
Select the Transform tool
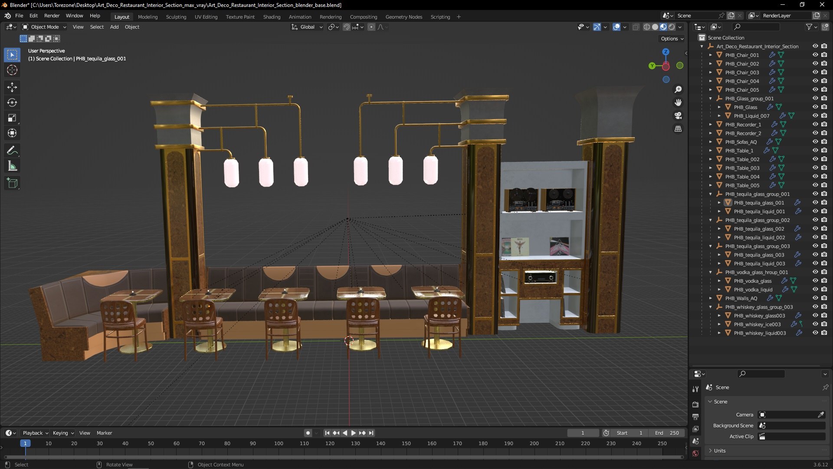pyautogui.click(x=12, y=133)
